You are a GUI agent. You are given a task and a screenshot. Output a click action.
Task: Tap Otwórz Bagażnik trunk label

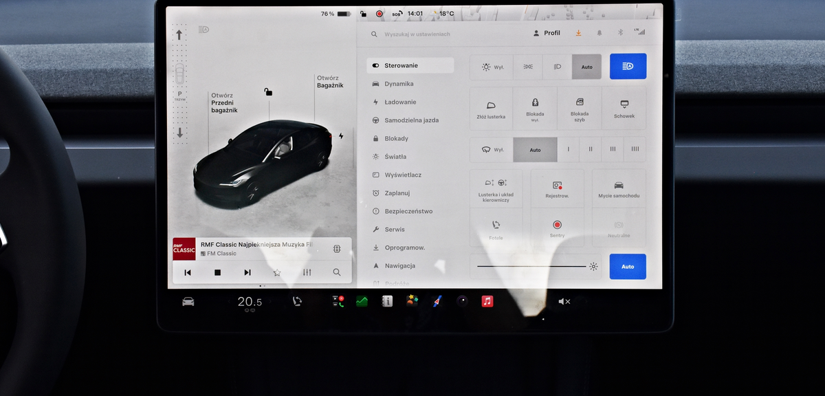[330, 82]
